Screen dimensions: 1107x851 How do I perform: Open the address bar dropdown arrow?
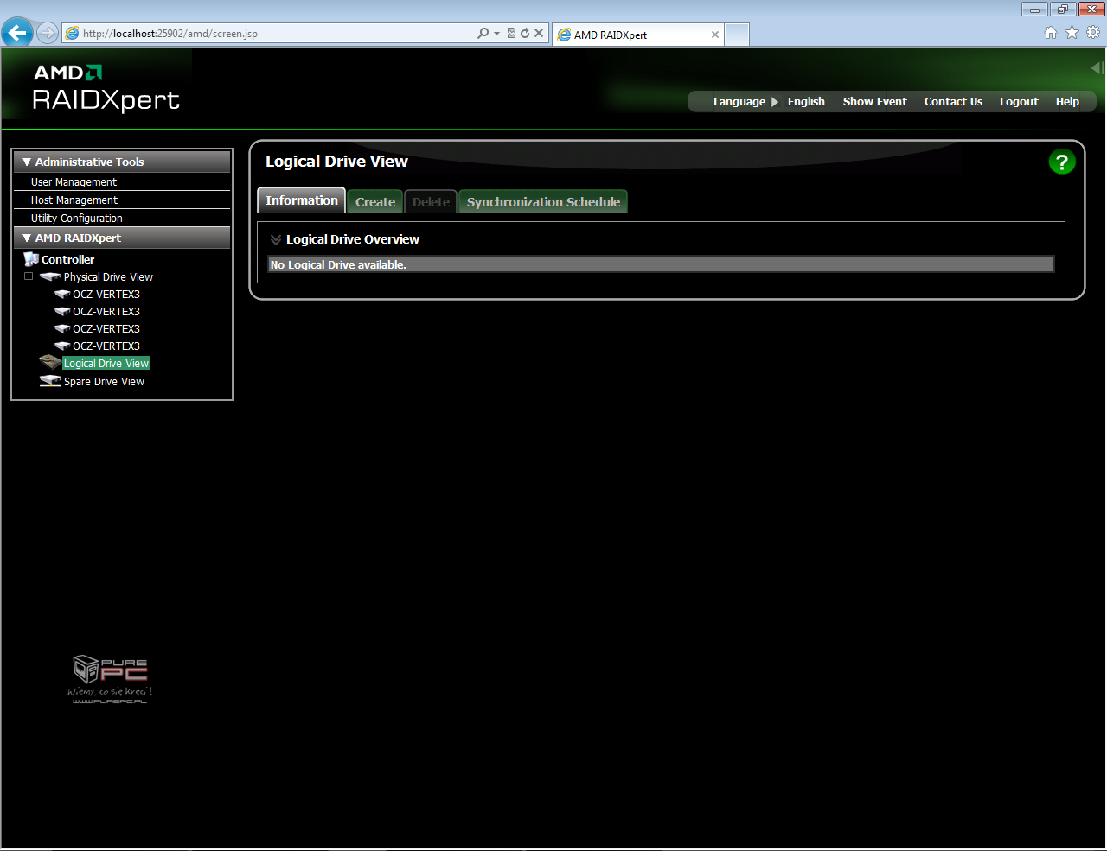coord(496,34)
